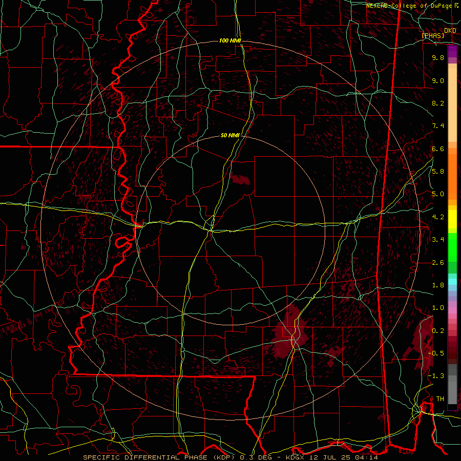This screenshot has height=461, width=461.
Task: Click the 12 JUL 25 04:14 timestamp
Action: (x=343, y=457)
